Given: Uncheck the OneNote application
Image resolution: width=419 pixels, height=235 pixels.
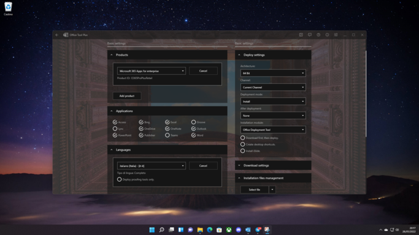Looking at the screenshot, I should [167, 129].
